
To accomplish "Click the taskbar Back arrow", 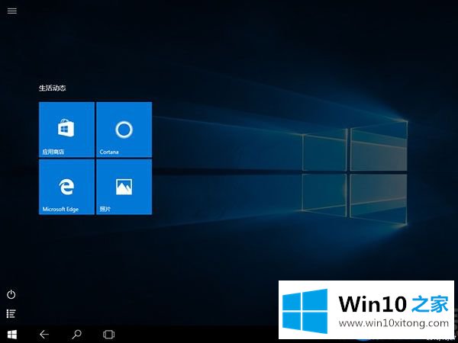I will tap(44, 335).
